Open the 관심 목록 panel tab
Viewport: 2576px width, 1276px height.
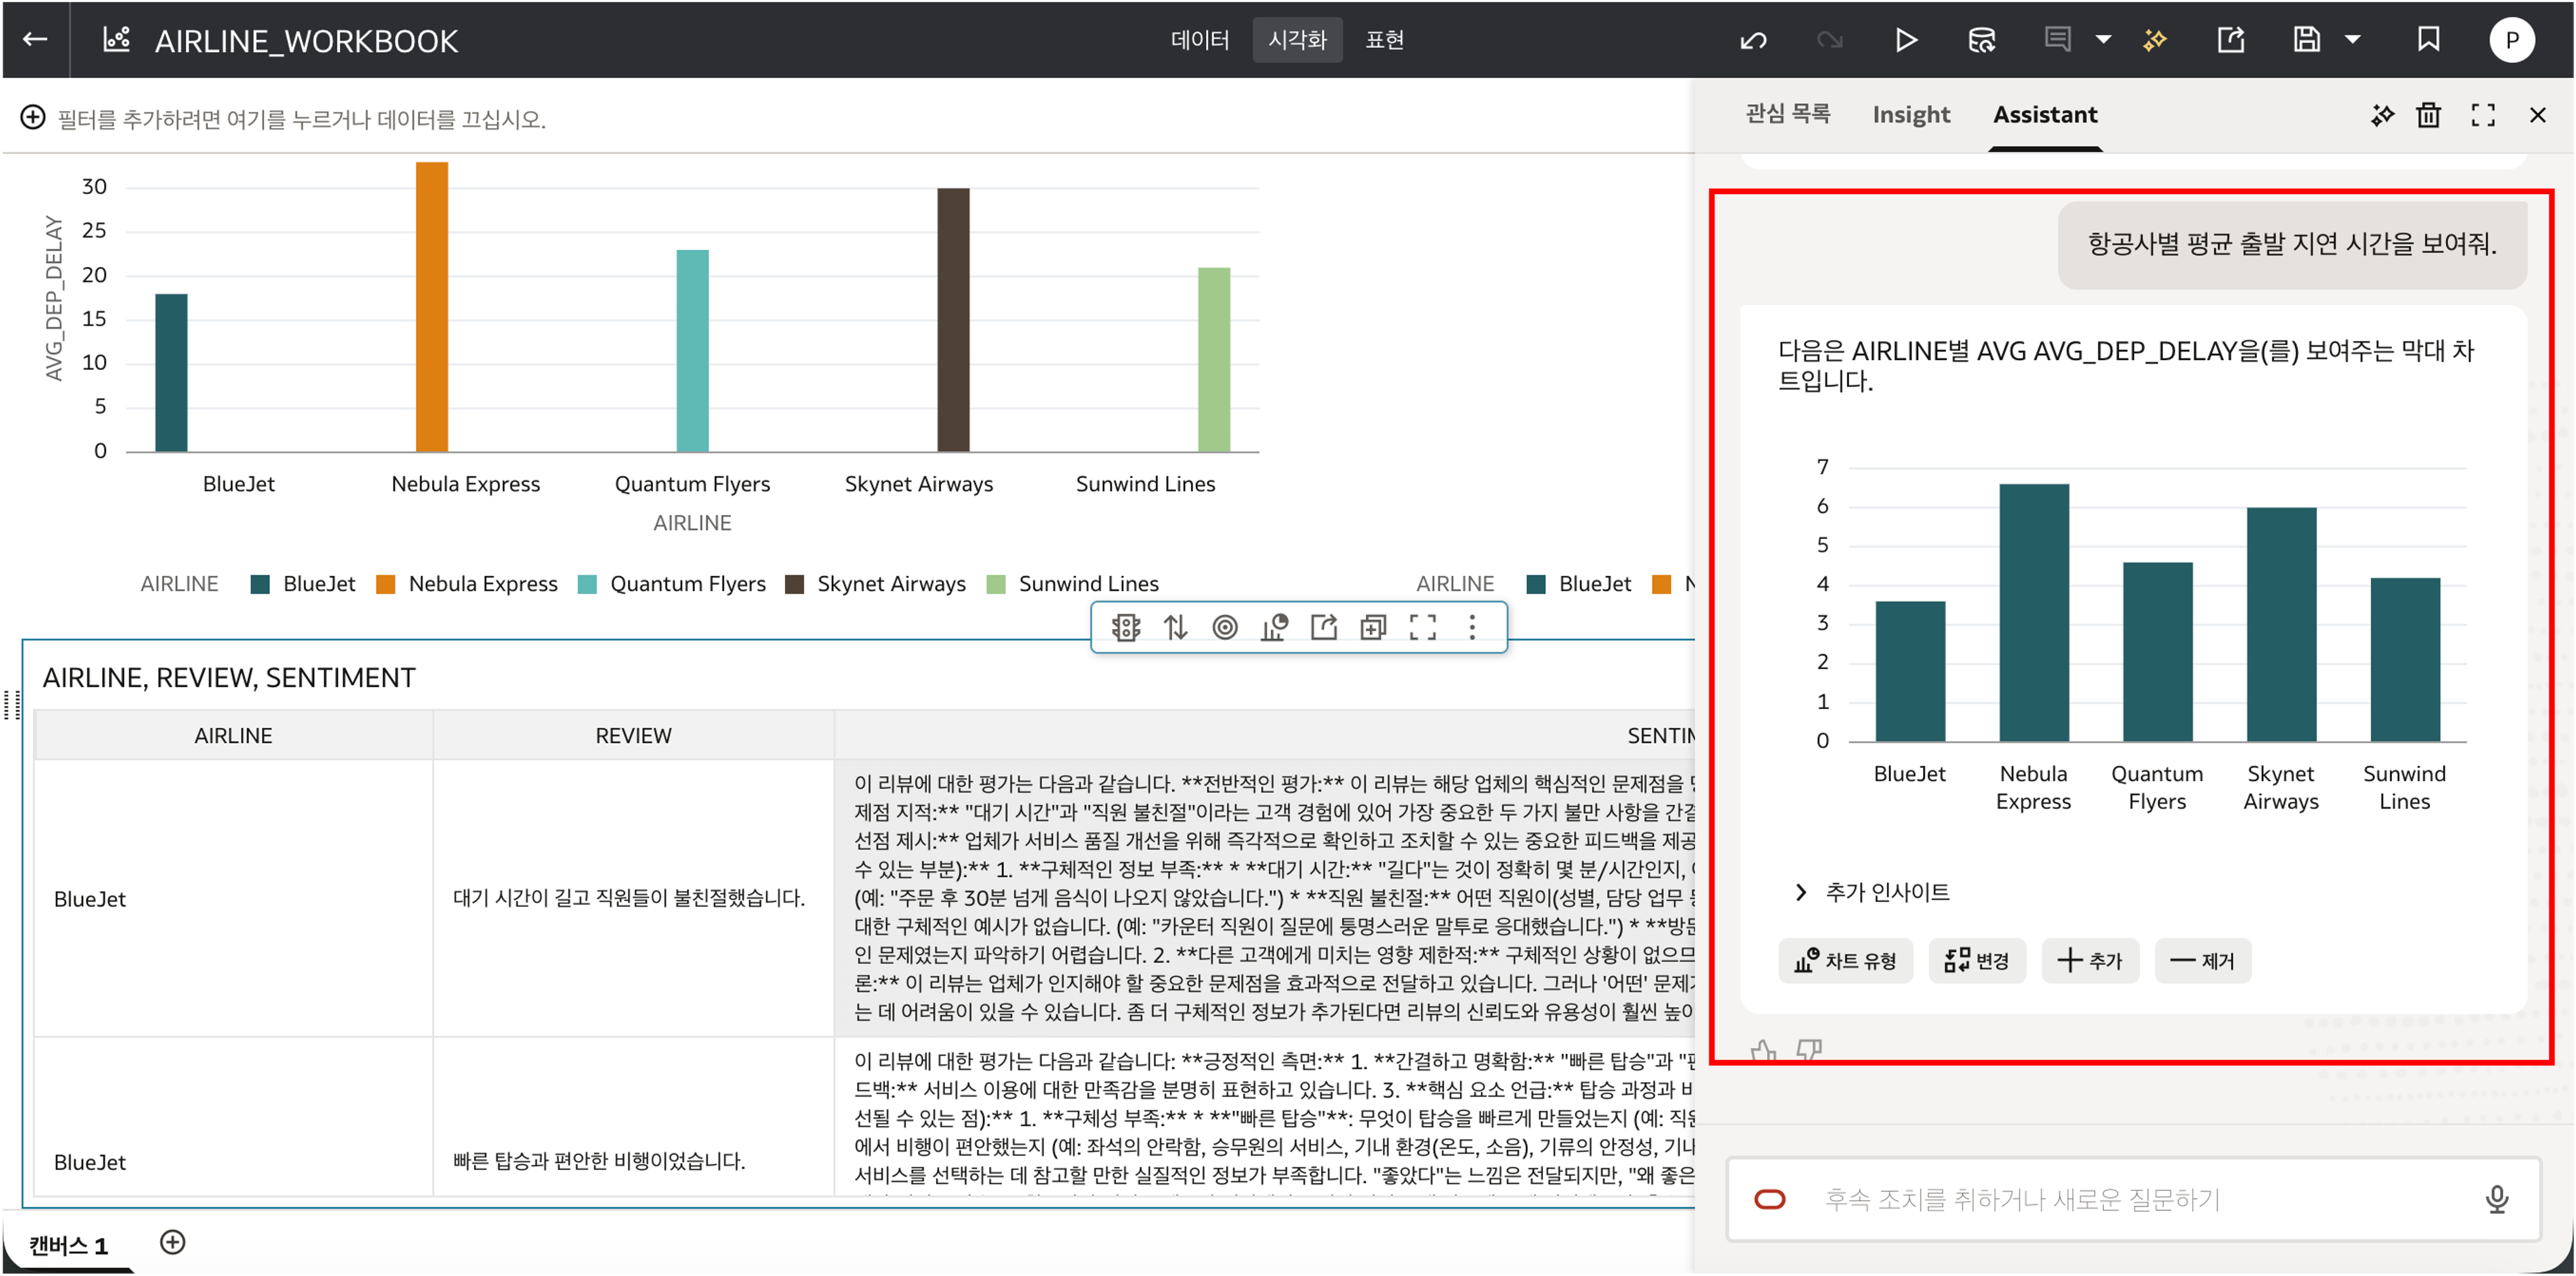1787,115
